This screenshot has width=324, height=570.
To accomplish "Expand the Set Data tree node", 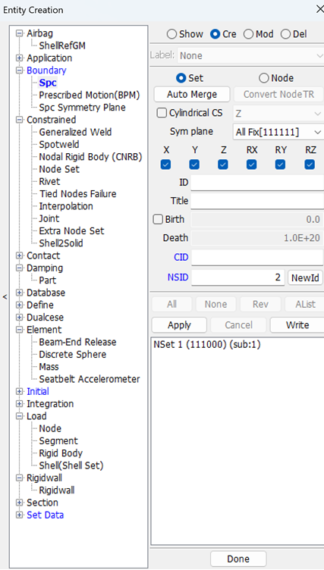I will pos(19,515).
